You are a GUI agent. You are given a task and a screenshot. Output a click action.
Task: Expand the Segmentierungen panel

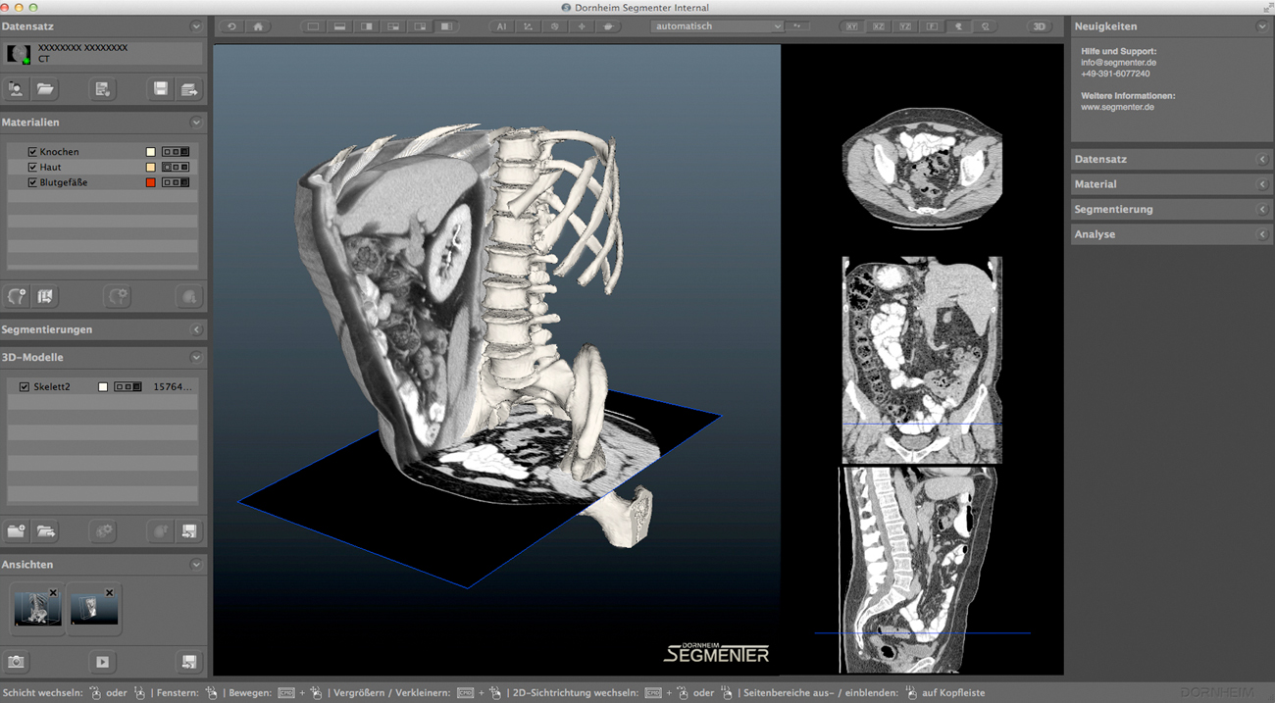[x=196, y=330]
